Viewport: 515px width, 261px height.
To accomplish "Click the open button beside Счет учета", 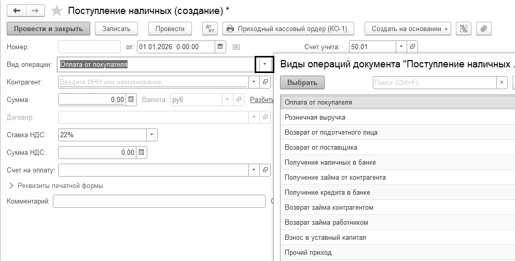I will 412,47.
